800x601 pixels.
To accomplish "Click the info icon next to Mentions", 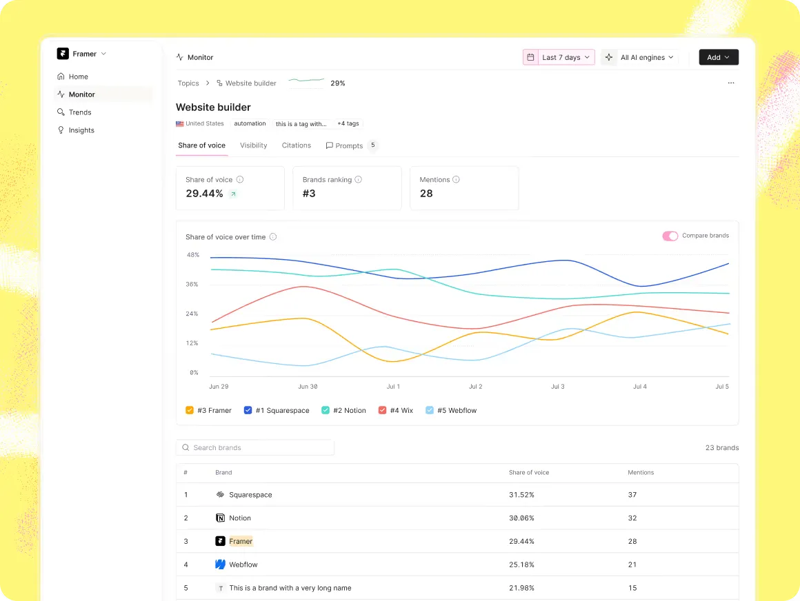I will (456, 179).
